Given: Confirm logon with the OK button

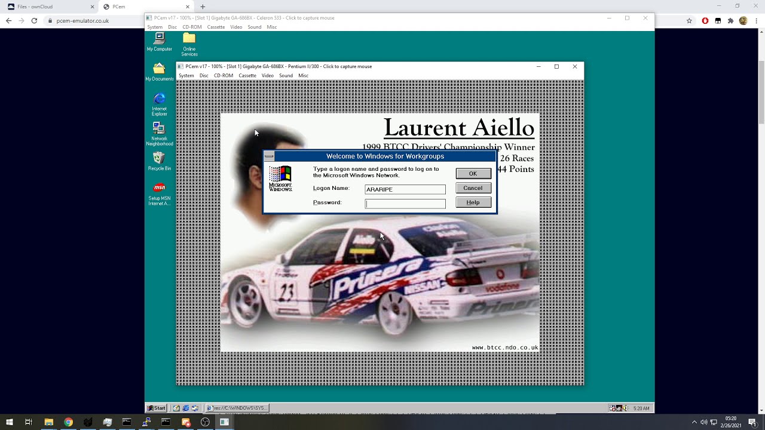Looking at the screenshot, I should pos(473,173).
